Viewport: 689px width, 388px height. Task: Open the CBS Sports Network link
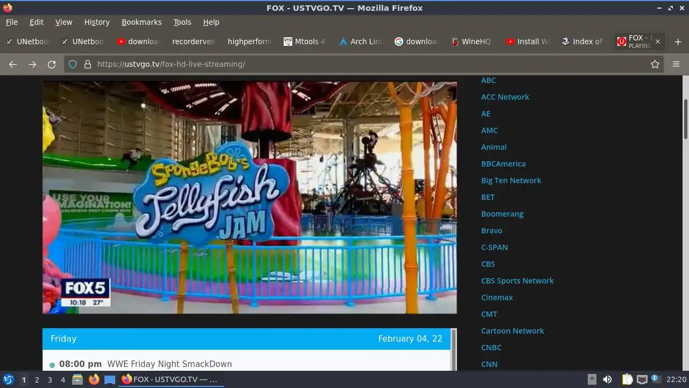tap(517, 281)
